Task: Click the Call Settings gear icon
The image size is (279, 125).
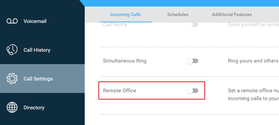Action: coord(12,79)
